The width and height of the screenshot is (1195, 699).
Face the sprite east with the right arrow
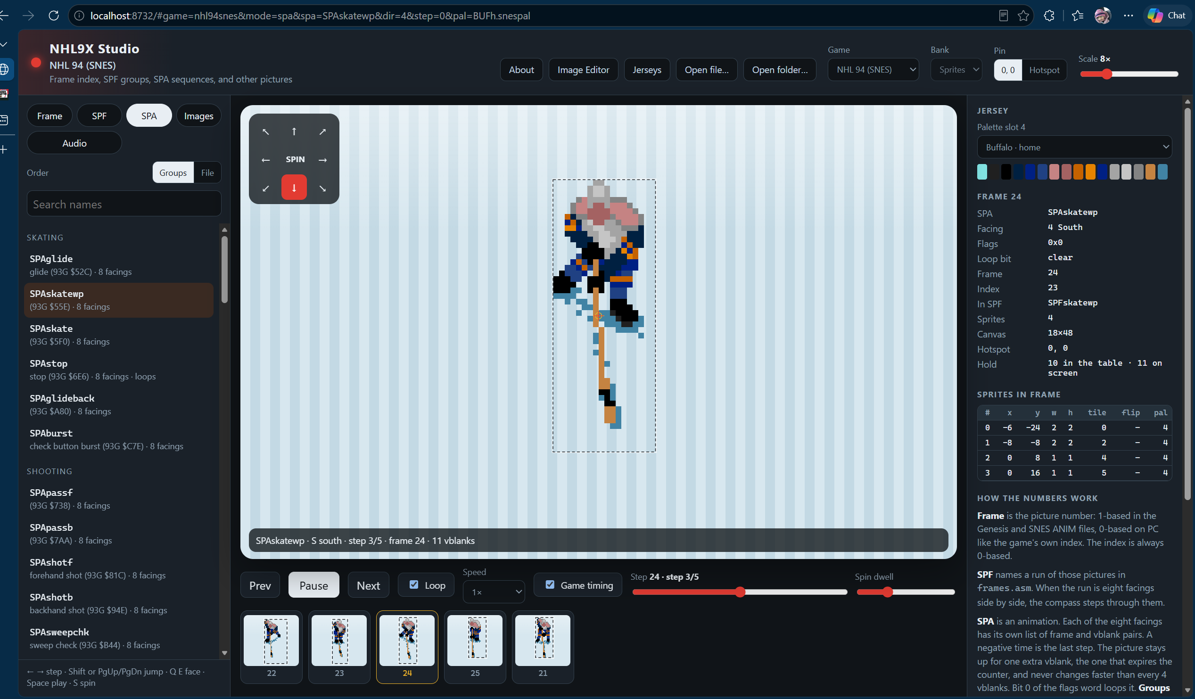(322, 160)
